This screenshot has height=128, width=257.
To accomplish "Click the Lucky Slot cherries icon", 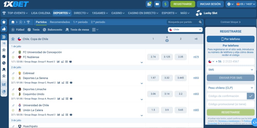I will (199, 13).
